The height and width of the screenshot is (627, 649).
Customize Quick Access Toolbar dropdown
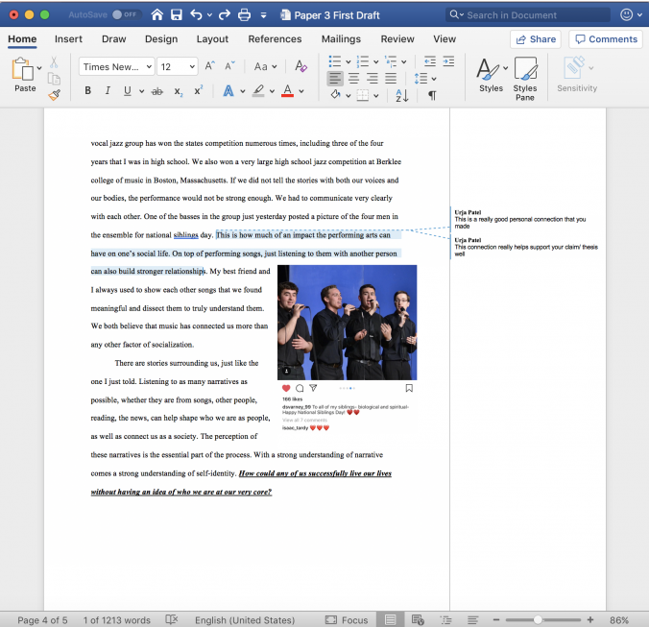pyautogui.click(x=263, y=15)
